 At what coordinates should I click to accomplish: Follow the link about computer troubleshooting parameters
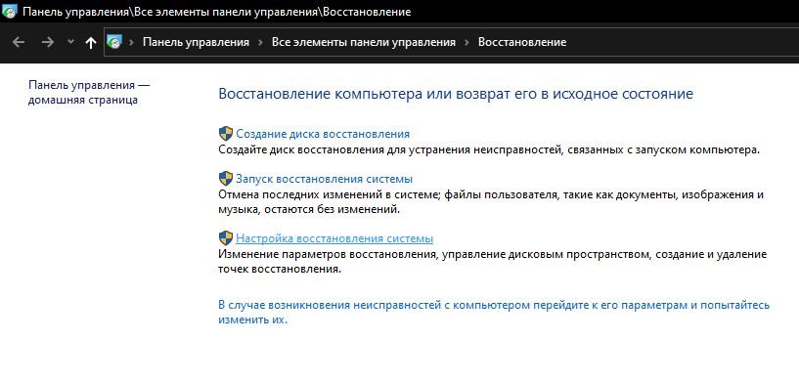click(x=494, y=313)
